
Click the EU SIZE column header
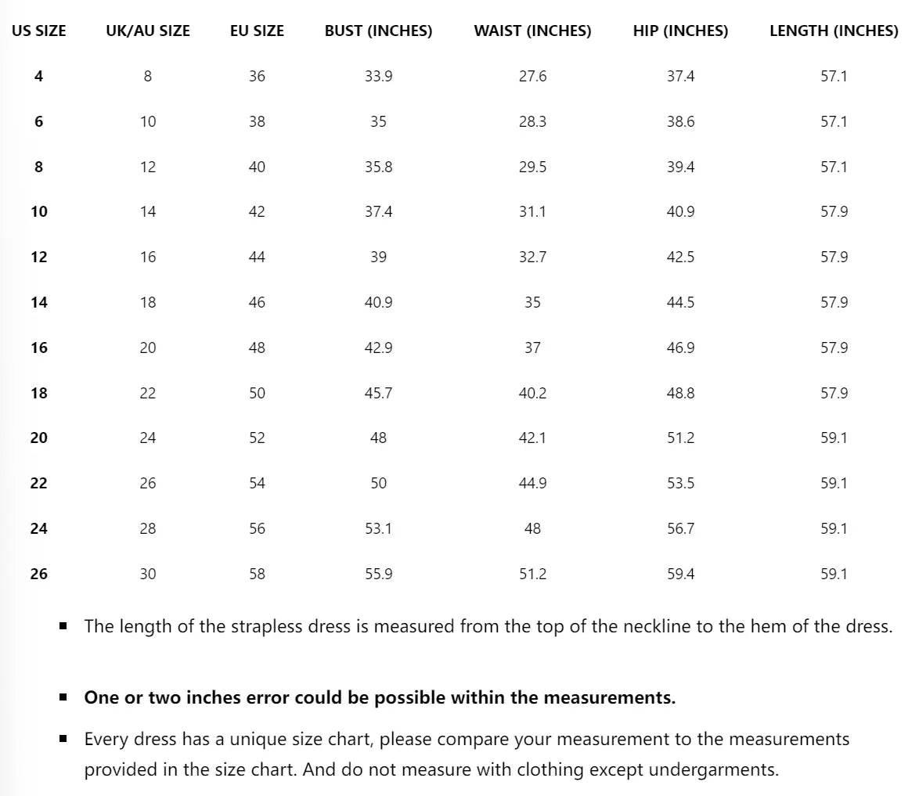pos(257,31)
